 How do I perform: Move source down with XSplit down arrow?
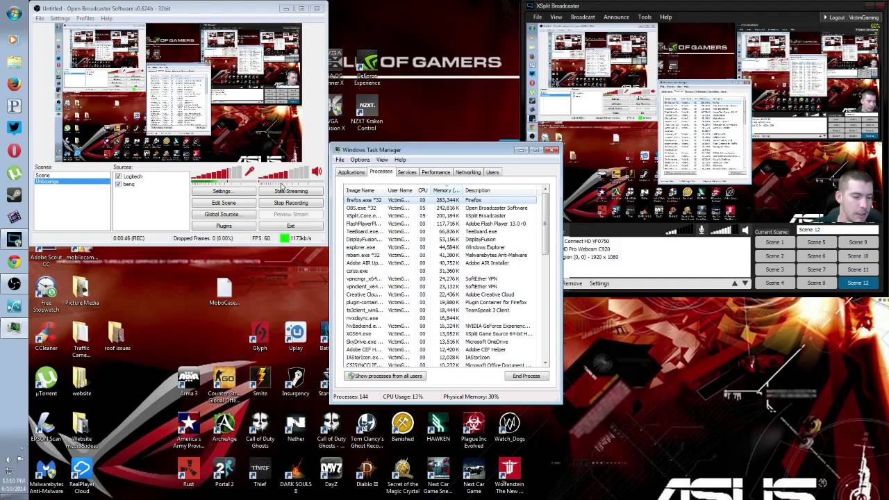[x=745, y=283]
